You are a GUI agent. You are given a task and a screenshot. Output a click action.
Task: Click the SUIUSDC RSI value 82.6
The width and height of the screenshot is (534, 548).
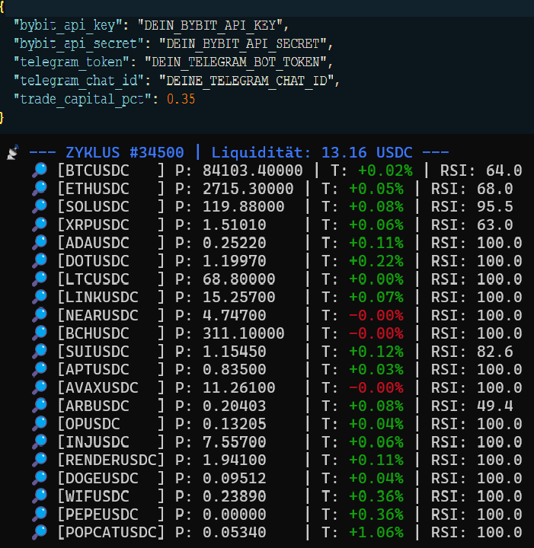pyautogui.click(x=495, y=352)
